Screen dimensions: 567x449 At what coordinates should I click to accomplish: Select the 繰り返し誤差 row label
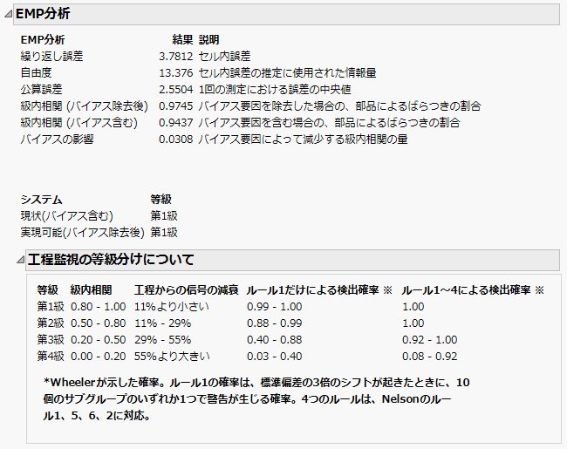51,57
